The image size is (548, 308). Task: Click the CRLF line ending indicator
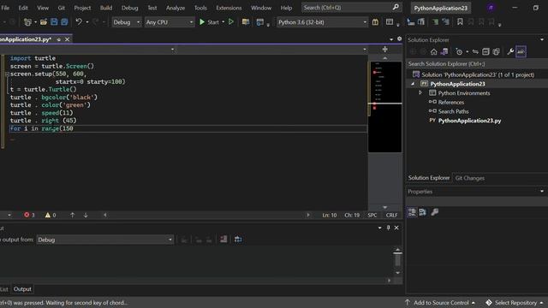(391, 215)
